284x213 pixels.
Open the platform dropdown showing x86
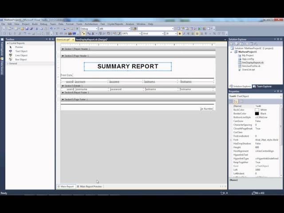[x=129, y=28]
